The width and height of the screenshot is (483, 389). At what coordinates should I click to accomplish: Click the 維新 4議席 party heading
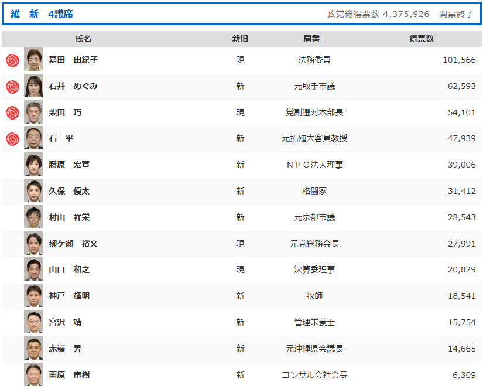pos(42,14)
